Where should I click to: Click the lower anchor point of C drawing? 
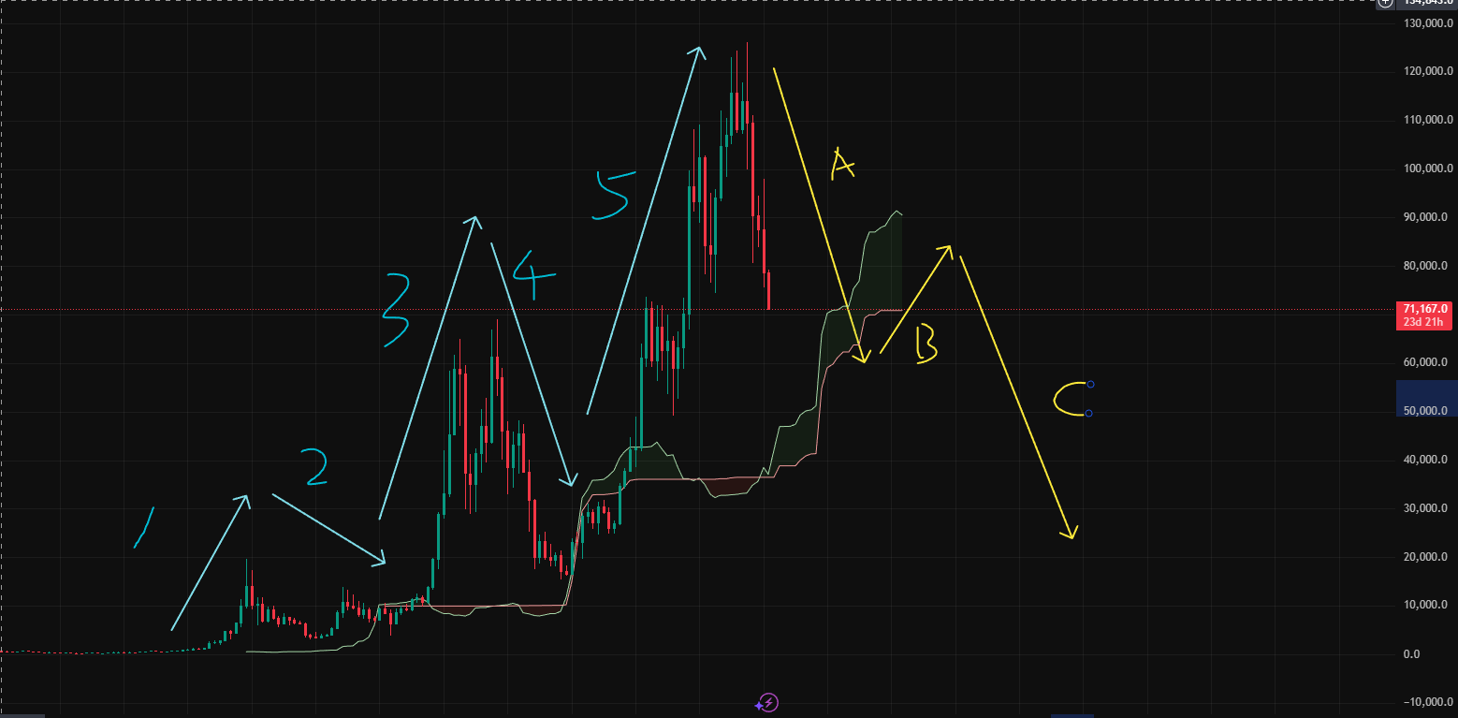(1090, 413)
